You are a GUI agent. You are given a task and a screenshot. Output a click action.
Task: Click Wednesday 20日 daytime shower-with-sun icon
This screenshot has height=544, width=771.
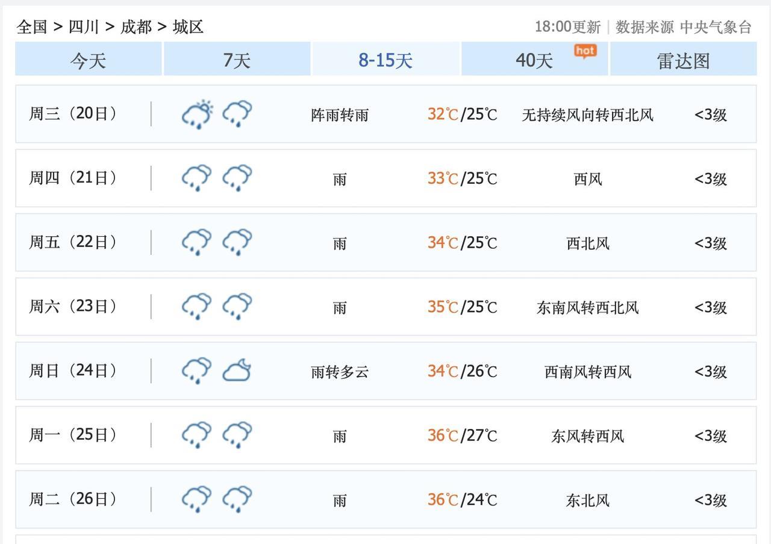tap(197, 114)
